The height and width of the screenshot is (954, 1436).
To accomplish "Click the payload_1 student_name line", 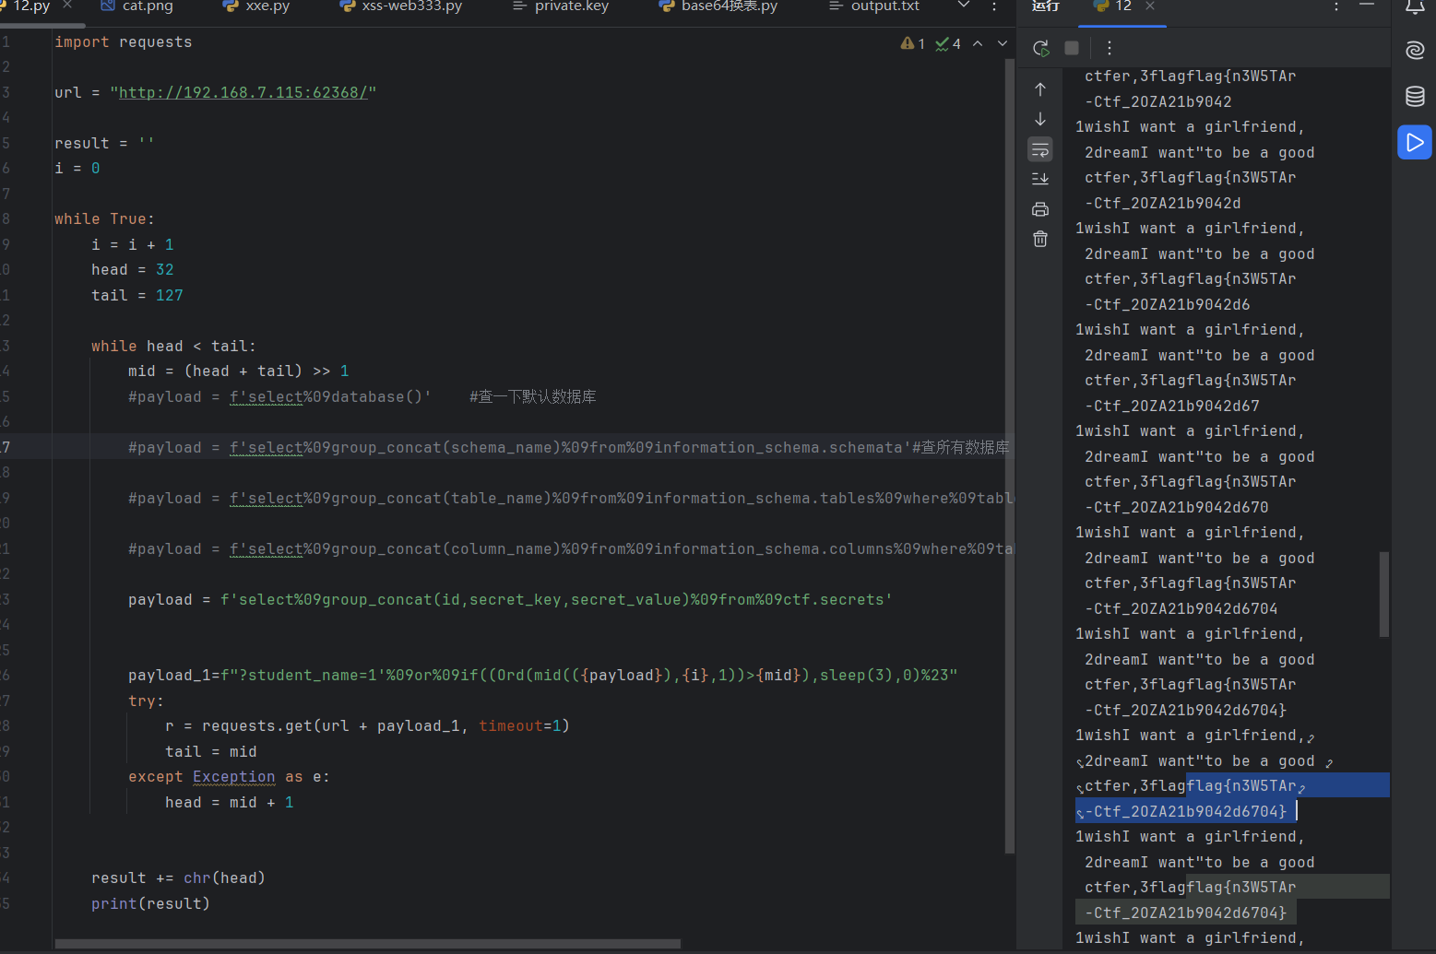I will 543,676.
